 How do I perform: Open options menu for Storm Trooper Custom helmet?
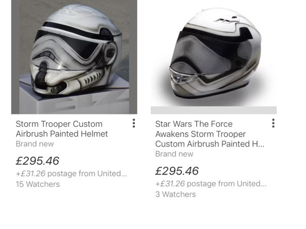point(133,124)
